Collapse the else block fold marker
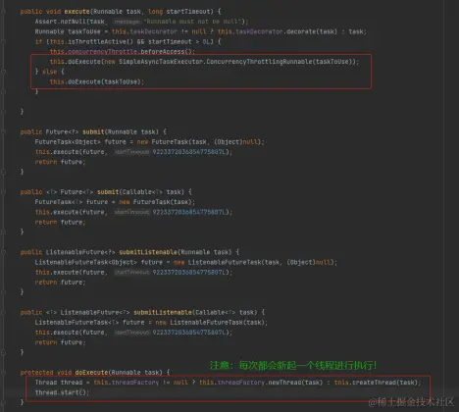The image size is (459, 412). (x=3, y=72)
